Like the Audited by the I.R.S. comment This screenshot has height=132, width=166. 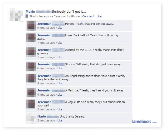tap(60, 57)
